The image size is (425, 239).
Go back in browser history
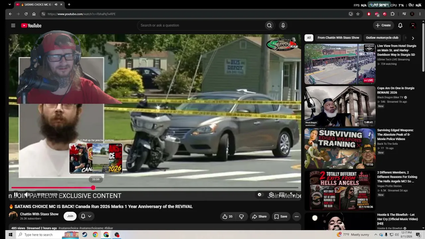pos(10,14)
